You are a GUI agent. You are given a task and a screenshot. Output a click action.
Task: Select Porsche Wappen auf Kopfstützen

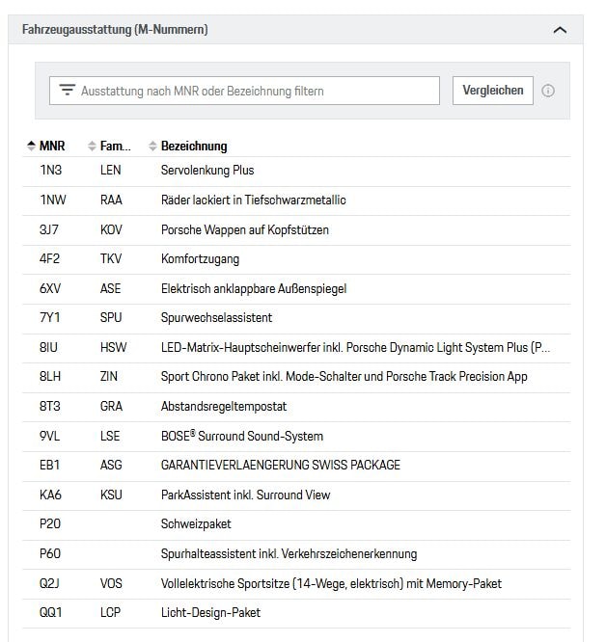coord(244,230)
